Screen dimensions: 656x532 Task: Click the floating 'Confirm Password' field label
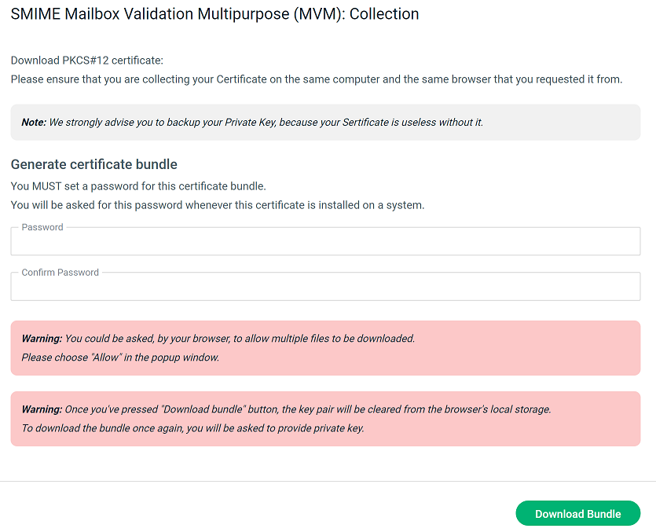coord(60,273)
